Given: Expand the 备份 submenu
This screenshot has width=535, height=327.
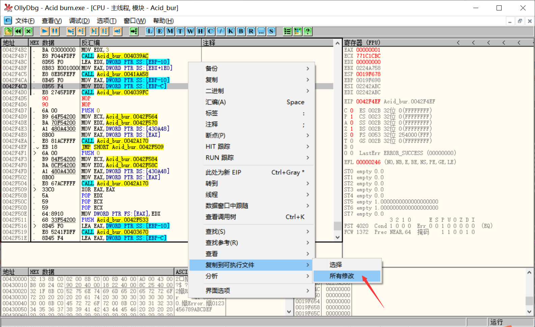Looking at the screenshot, I should (252, 68).
